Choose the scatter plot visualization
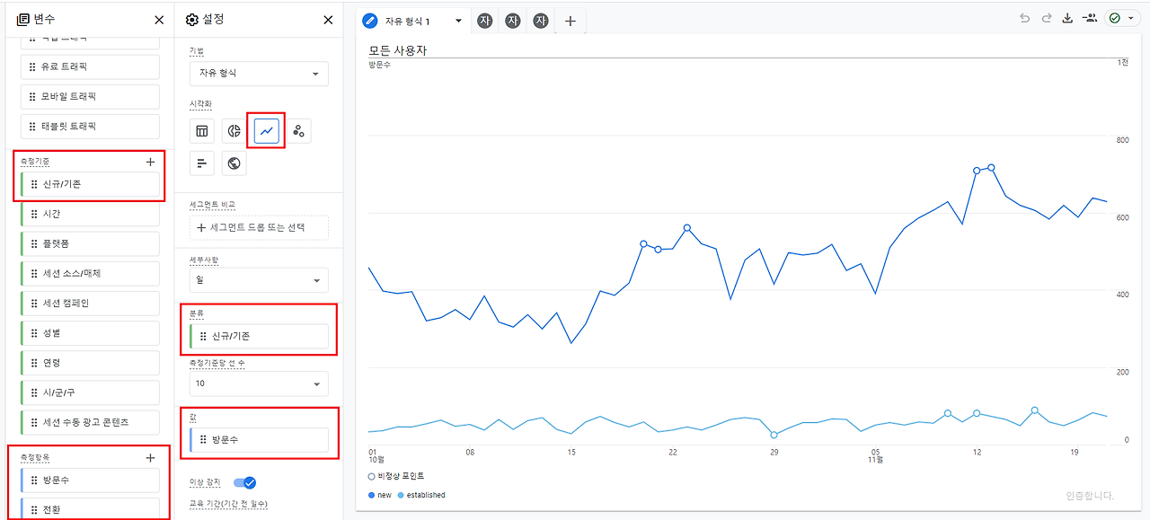The image size is (1150, 520). (298, 130)
